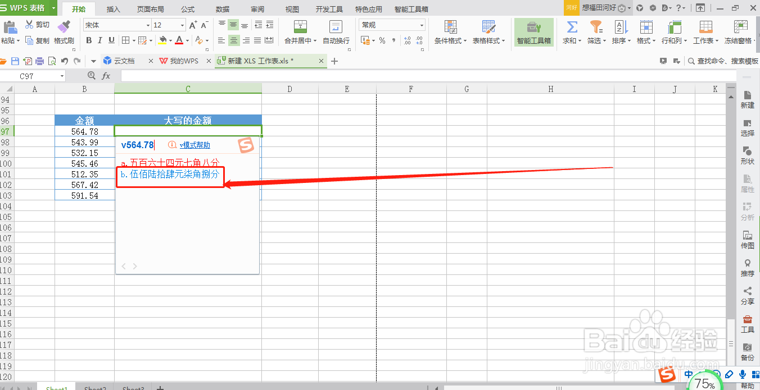Click the Sum sigma icon
This screenshot has height=390, width=760.
coord(572,27)
